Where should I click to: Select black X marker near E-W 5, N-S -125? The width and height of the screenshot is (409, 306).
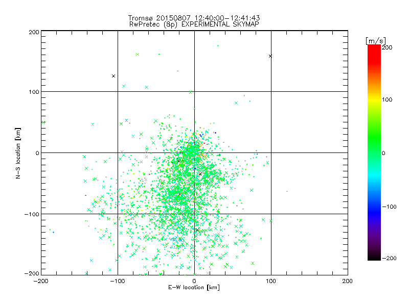(197, 230)
